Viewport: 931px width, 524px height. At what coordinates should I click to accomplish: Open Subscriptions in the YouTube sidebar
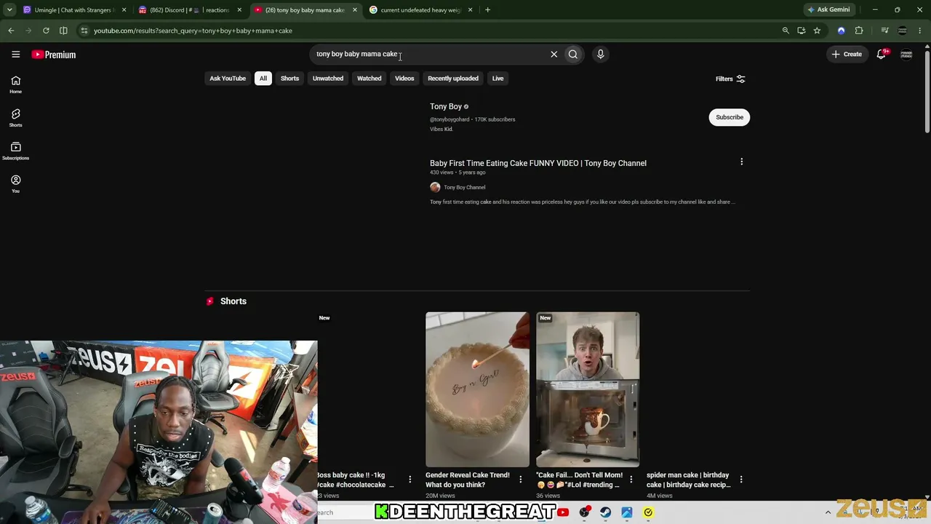click(15, 151)
